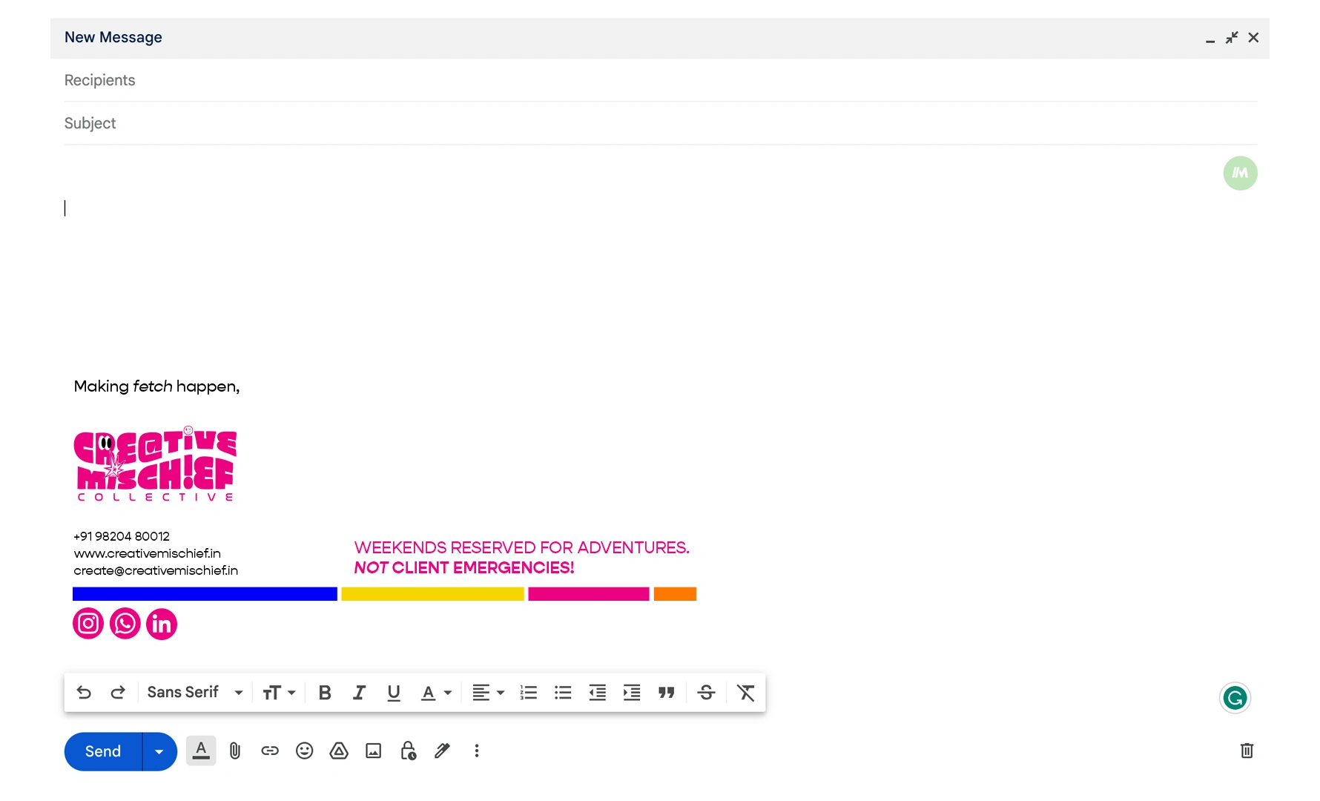1320x801 pixels.
Task: Undo the last edit
Action: click(84, 693)
